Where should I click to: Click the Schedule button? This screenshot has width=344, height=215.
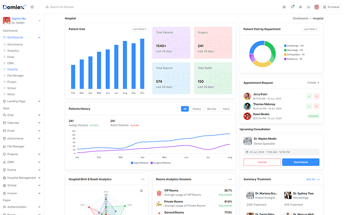tap(331, 7)
